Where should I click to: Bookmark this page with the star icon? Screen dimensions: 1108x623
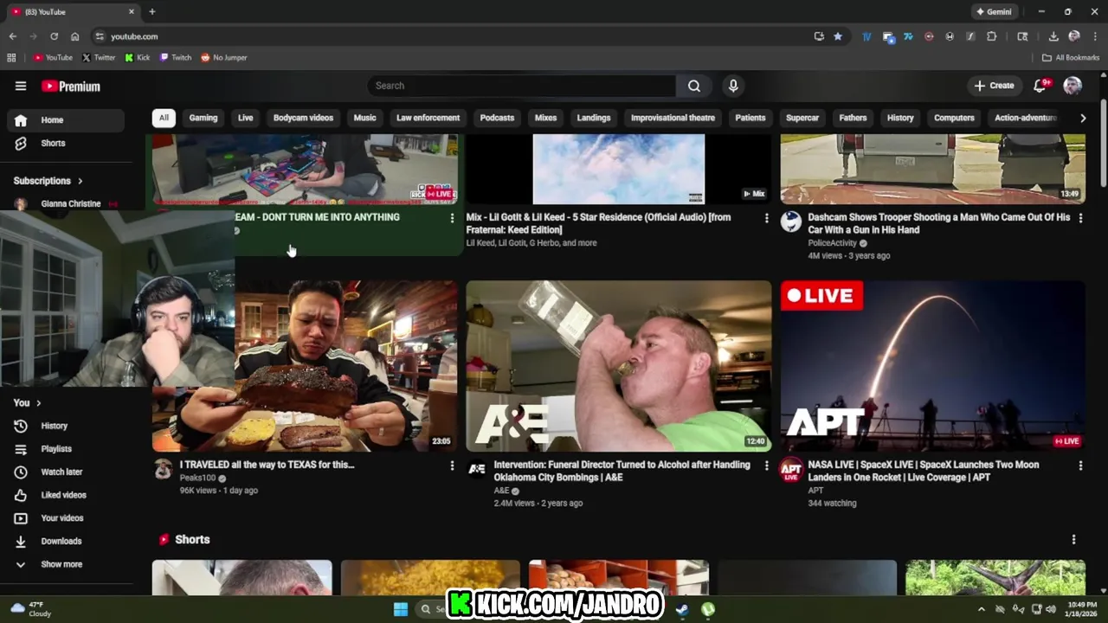click(x=838, y=36)
